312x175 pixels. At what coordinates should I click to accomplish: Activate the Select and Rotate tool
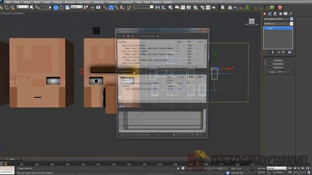click(62, 8)
